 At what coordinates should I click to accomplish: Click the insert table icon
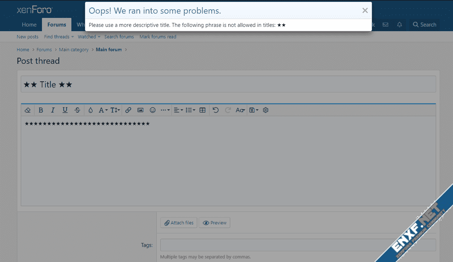pos(203,110)
